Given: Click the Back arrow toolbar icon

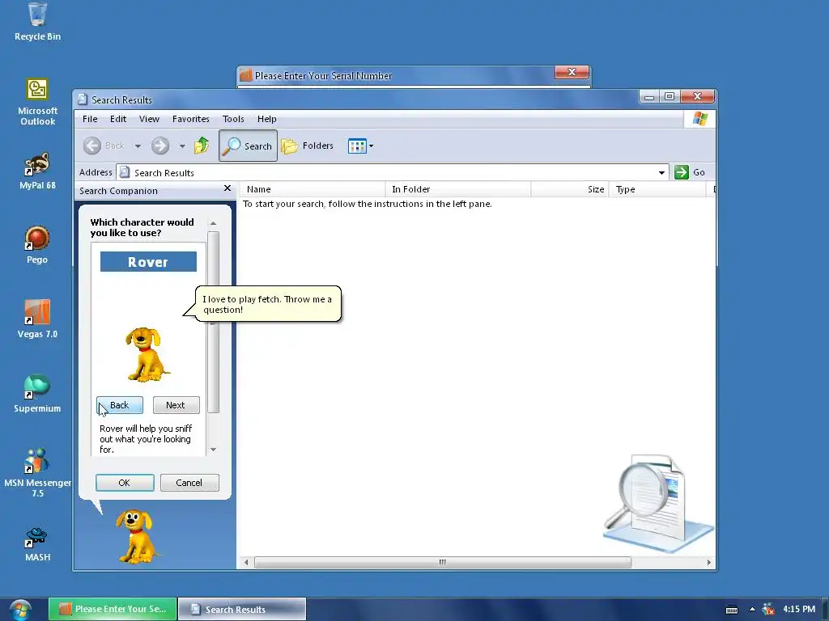Looking at the screenshot, I should [92, 146].
